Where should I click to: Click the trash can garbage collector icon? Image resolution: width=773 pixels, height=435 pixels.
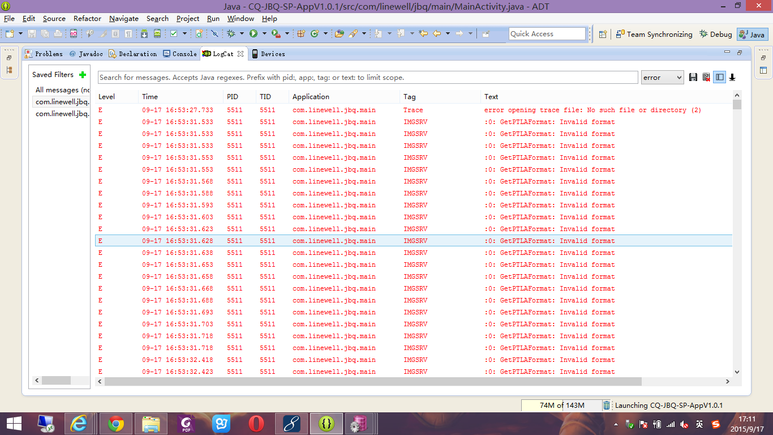coord(607,406)
